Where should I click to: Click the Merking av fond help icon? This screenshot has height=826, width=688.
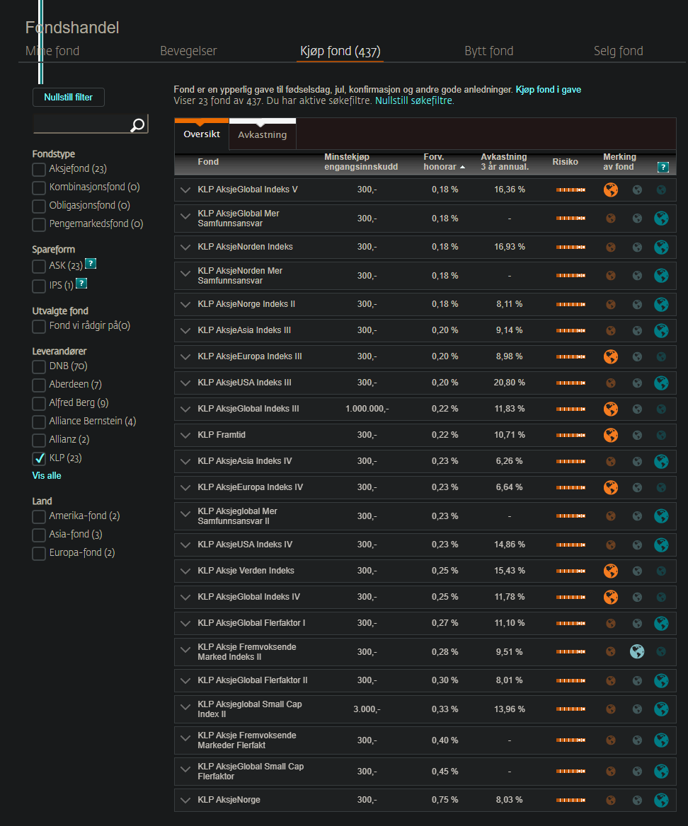663,167
